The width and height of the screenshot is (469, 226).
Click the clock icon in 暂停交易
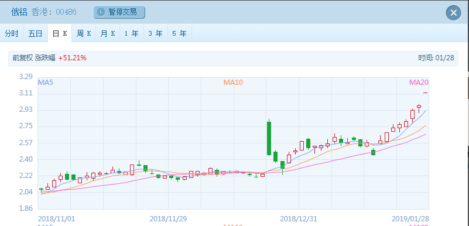click(x=102, y=12)
